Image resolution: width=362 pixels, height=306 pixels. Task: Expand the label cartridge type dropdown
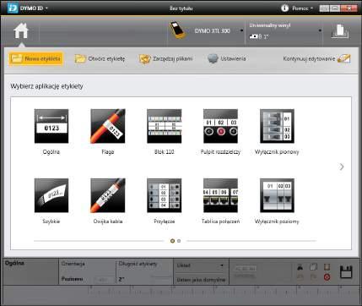tap(320, 30)
